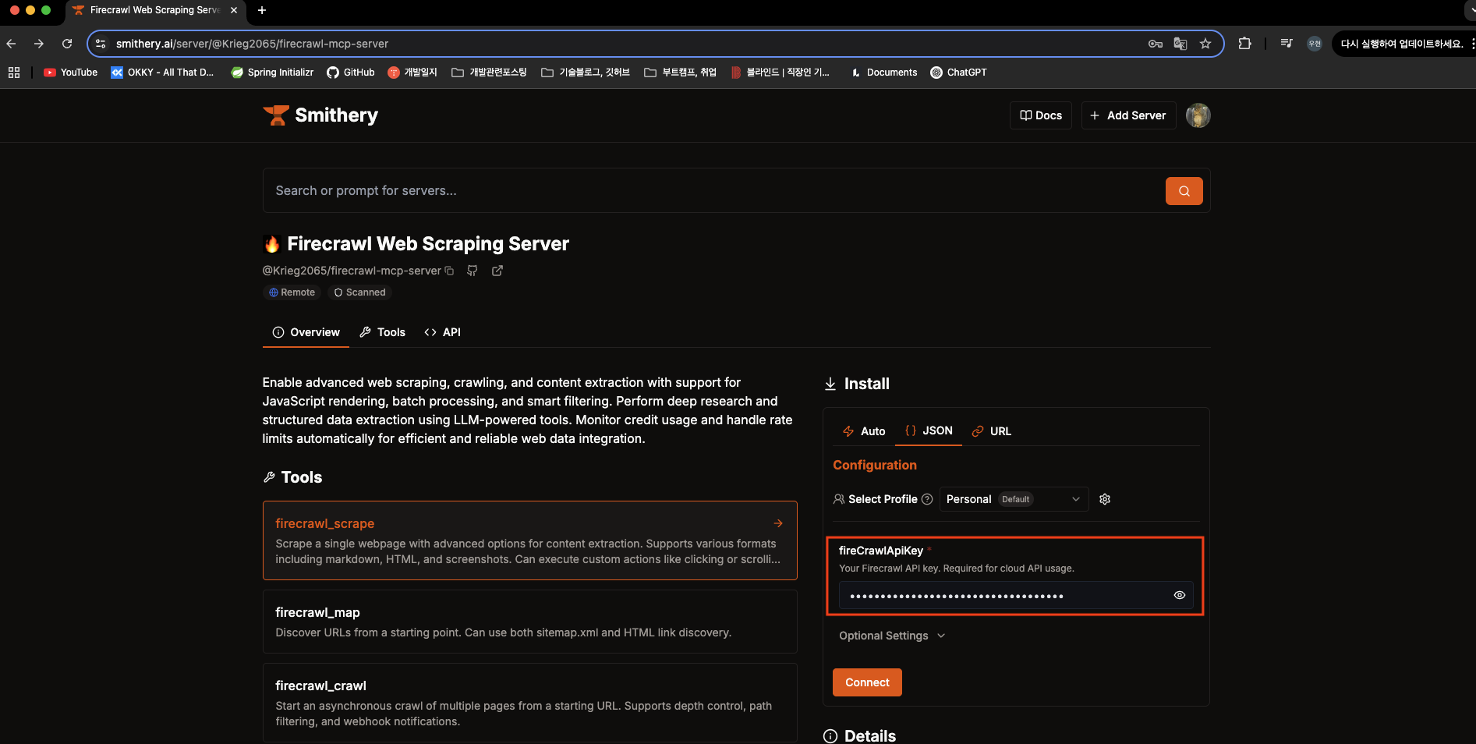
Task: Click the browser forward arrow
Action: pyautogui.click(x=39, y=44)
